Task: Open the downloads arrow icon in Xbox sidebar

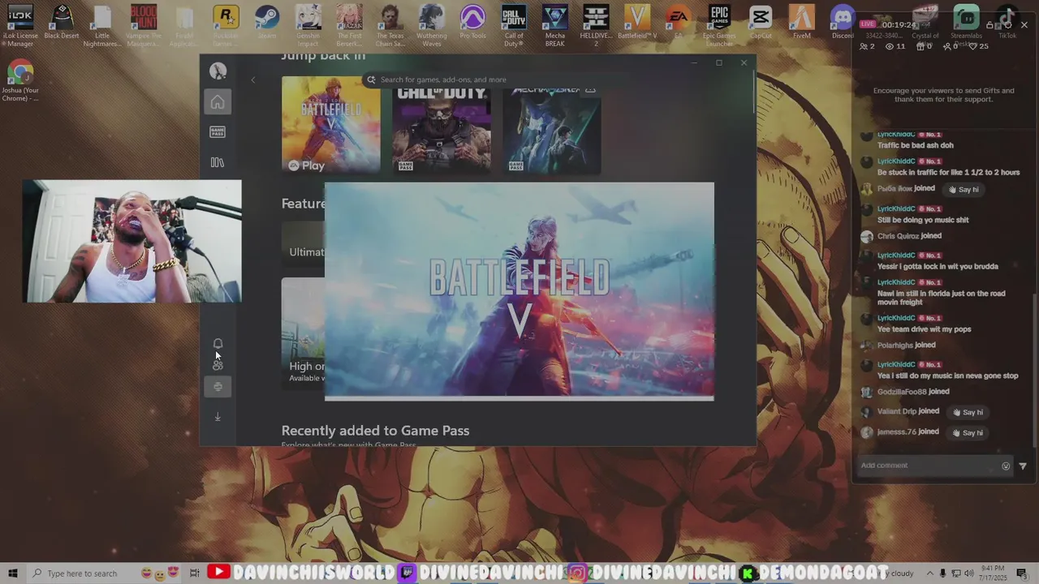Action: [x=218, y=416]
